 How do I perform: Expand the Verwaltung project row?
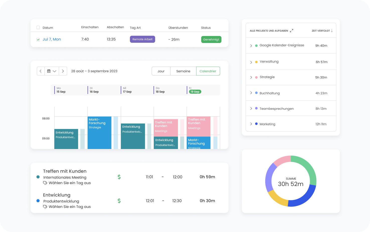pos(251,62)
